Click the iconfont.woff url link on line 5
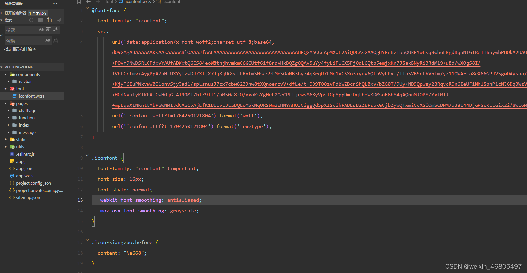The image size is (527, 273). click(169, 116)
